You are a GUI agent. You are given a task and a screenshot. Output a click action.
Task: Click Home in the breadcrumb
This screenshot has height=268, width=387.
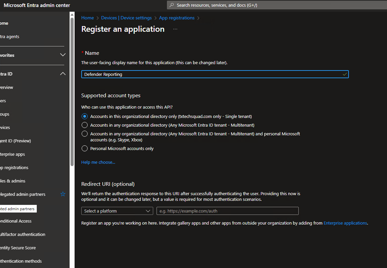click(87, 18)
